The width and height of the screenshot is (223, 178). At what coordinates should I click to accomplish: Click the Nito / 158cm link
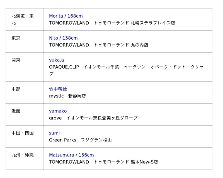pos(63,38)
